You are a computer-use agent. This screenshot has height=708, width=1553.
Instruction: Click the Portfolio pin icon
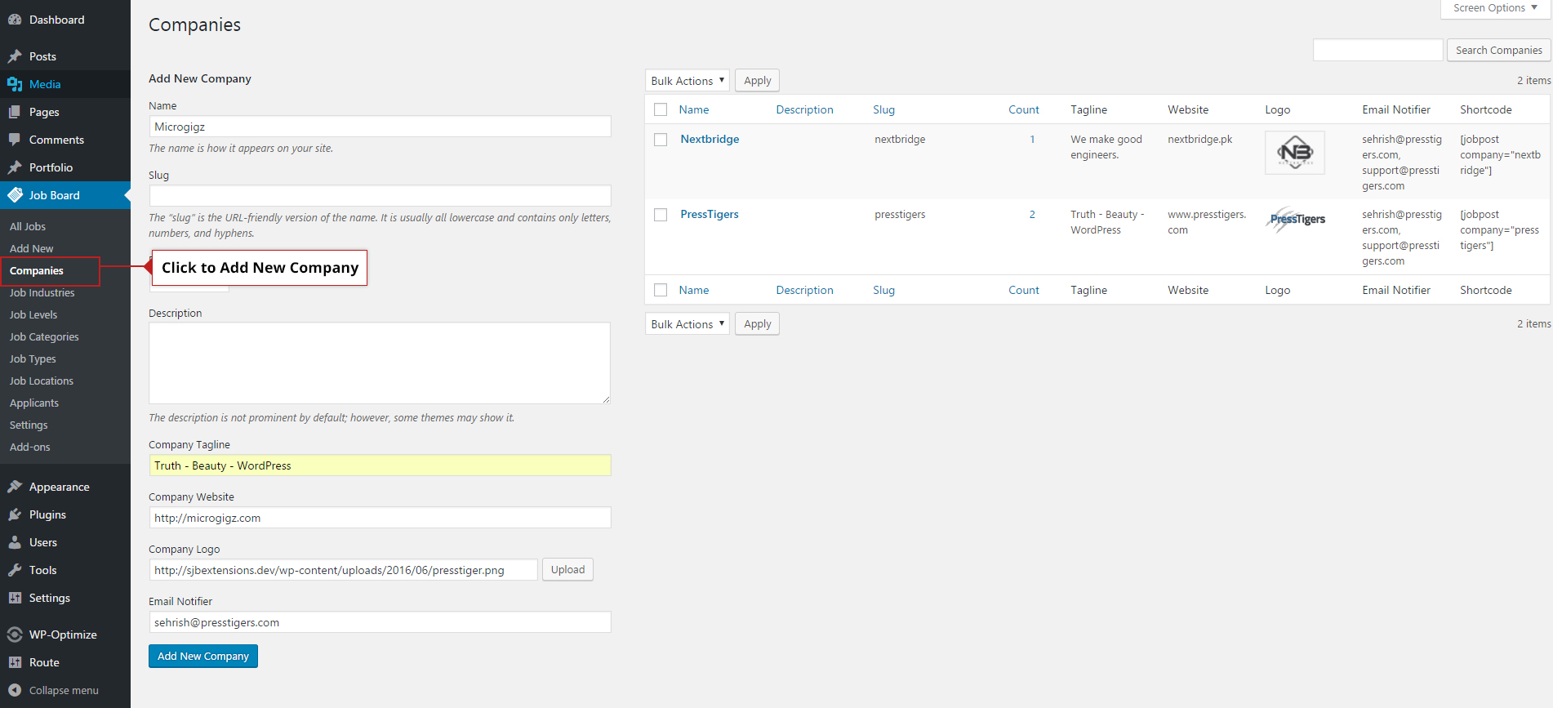(15, 167)
